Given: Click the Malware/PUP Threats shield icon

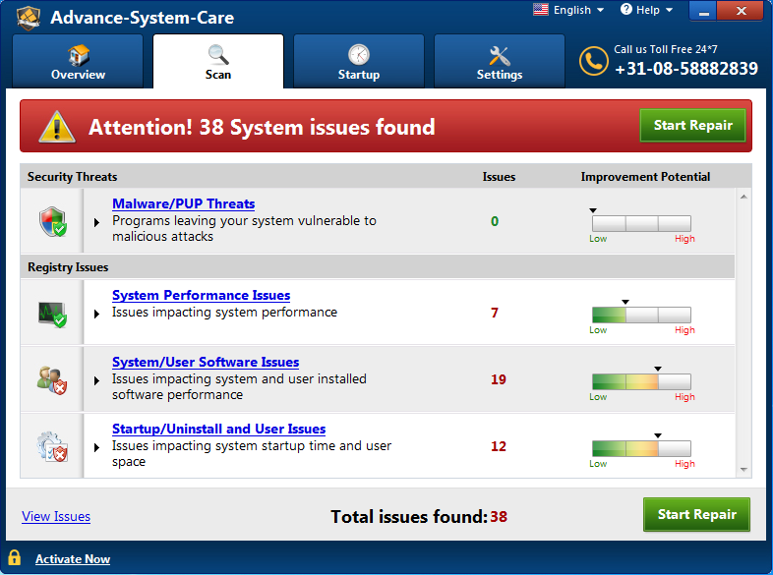Looking at the screenshot, I should coord(53,222).
